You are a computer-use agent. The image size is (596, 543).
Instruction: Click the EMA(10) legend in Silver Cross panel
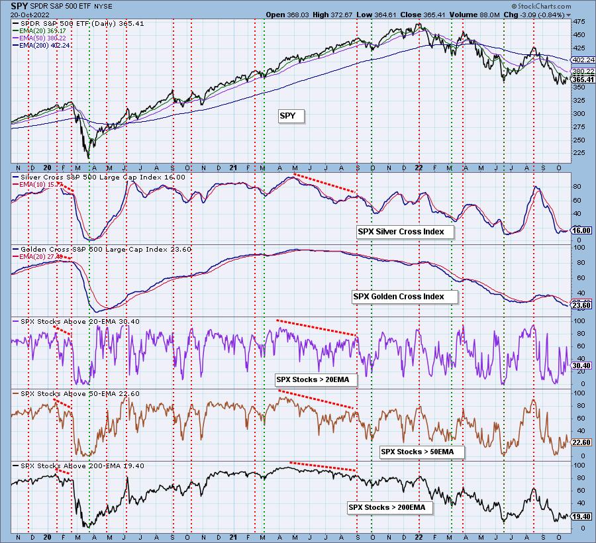pyautogui.click(x=38, y=184)
